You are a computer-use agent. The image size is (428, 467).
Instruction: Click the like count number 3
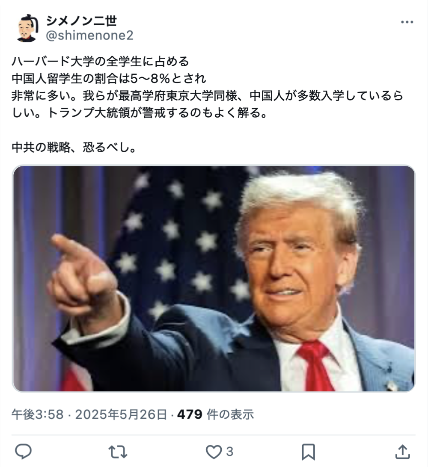(x=229, y=452)
